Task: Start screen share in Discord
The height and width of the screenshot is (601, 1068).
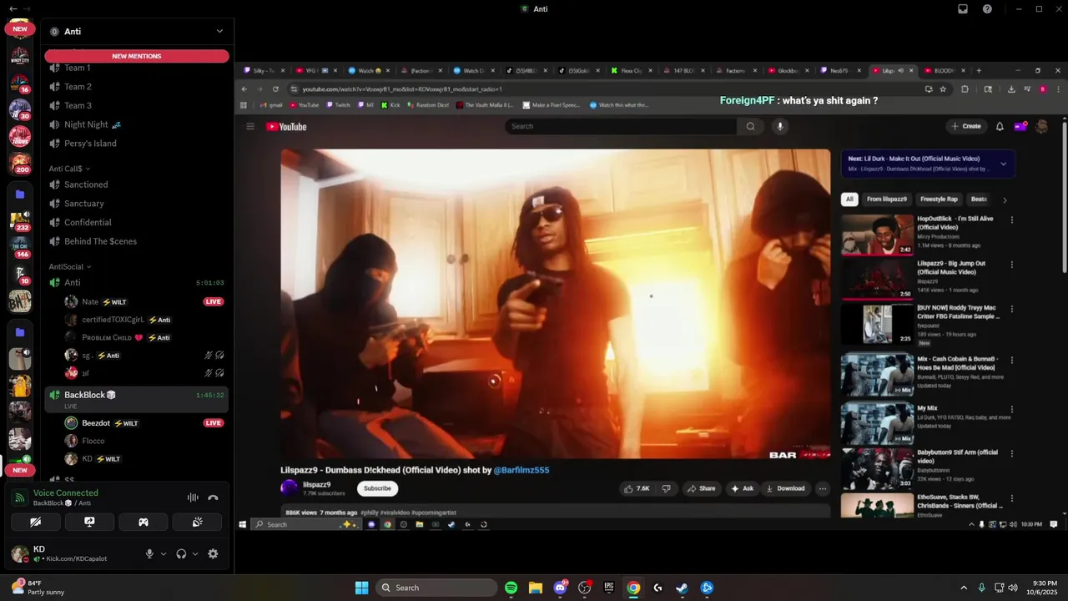Action: click(89, 522)
